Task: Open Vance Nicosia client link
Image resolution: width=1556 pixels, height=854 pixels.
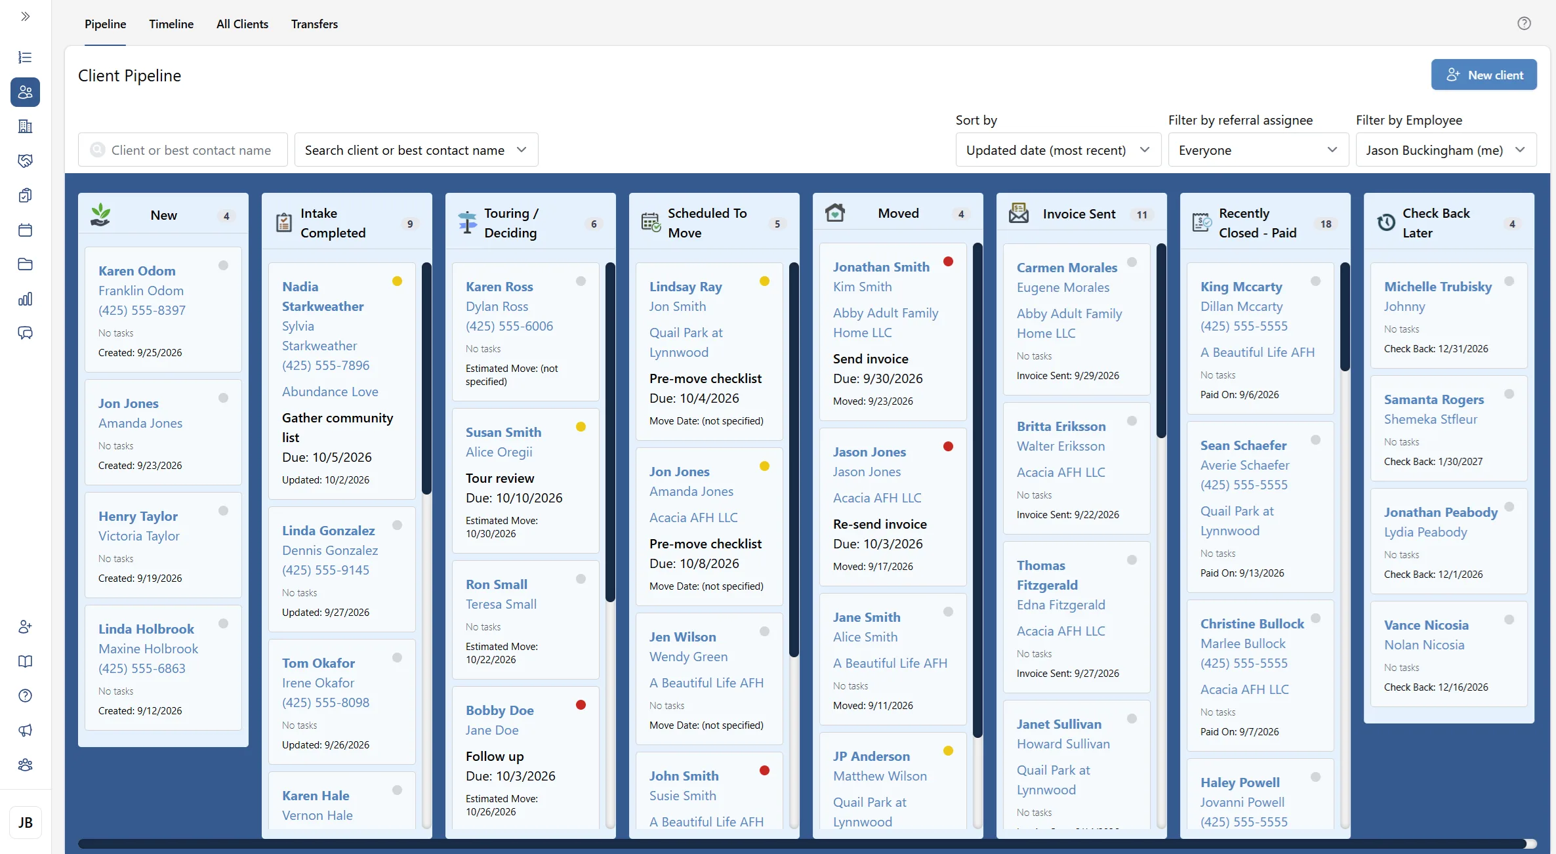Action: tap(1426, 625)
